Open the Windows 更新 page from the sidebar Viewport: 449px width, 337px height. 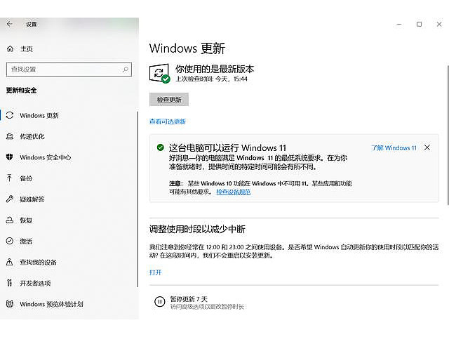(x=39, y=115)
